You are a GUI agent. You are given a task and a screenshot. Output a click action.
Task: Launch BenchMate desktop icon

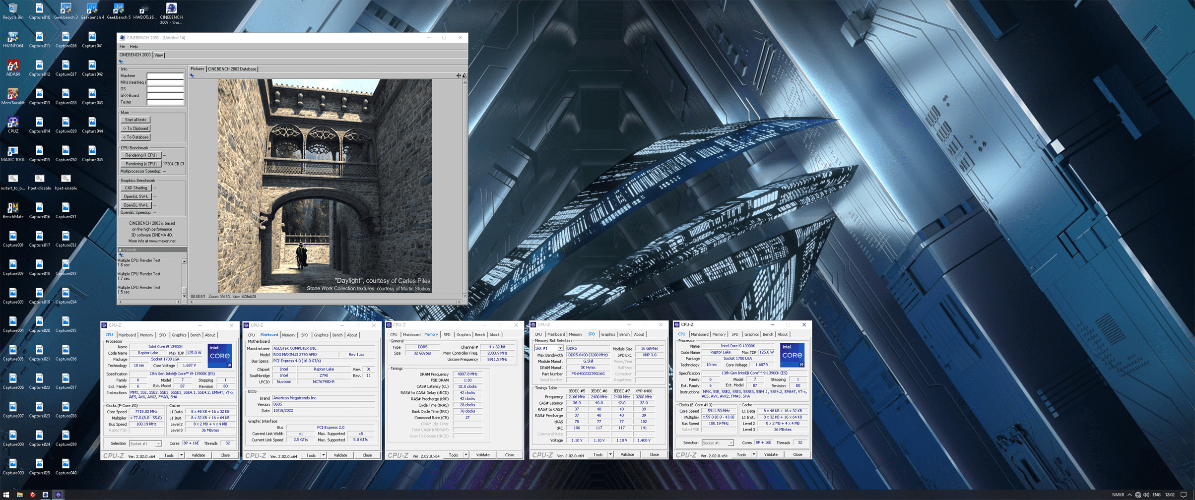pos(13,210)
